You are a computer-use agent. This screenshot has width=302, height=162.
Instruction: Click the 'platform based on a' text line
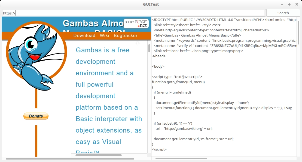pyautogui.click(x=107, y=107)
